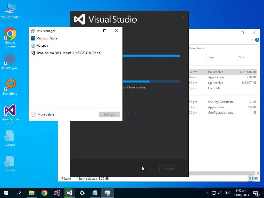Click the Visual Studio logo in installer
This screenshot has width=264, height=198.
pos(79,19)
